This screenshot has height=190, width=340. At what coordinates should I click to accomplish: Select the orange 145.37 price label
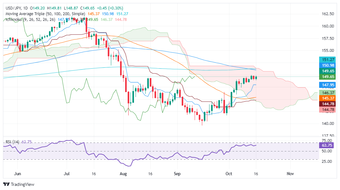coord(327,98)
